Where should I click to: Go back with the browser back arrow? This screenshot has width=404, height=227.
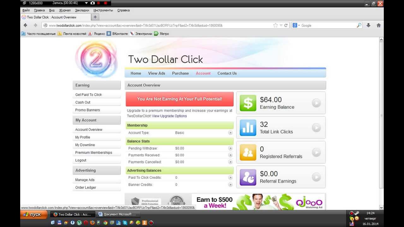(26, 25)
